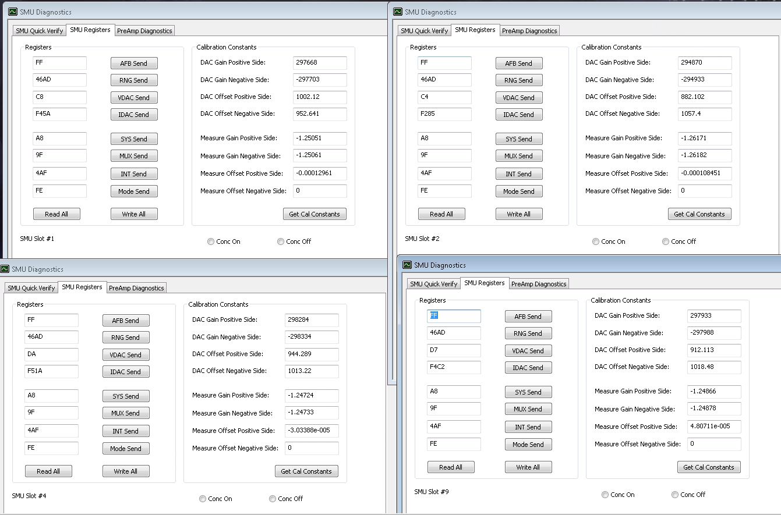Click Mode Send in Slot #4 window
The height and width of the screenshot is (515, 781).
pyautogui.click(x=126, y=449)
